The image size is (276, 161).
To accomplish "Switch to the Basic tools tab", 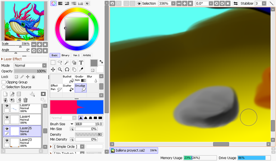I will pyautogui.click(x=55, y=55).
